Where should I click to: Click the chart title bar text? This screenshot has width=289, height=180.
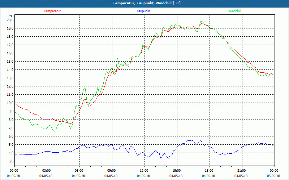point(147,3)
